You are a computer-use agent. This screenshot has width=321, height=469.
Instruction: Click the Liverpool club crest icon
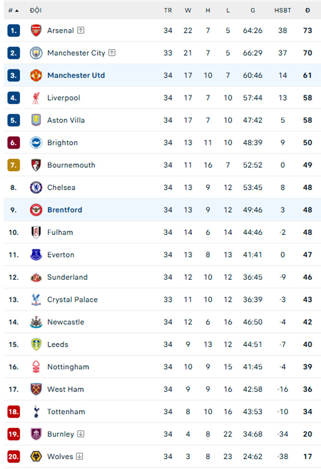[x=36, y=98]
